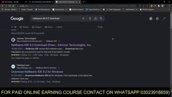Select the All results tab
The image size is (172, 97).
tap(14, 27)
